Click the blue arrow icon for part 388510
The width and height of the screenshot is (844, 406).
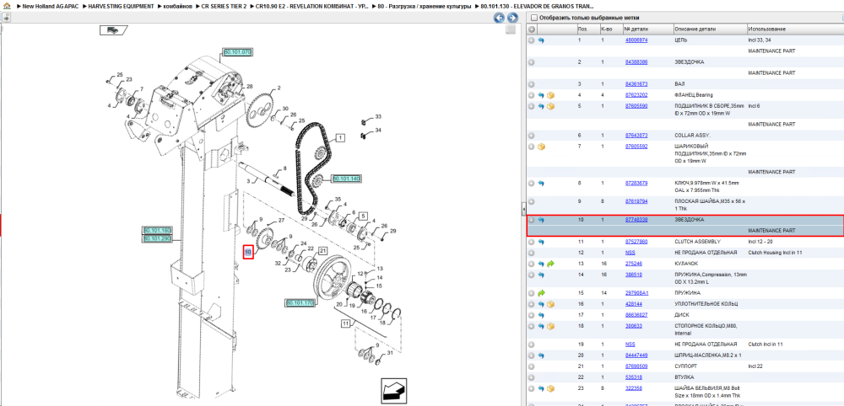(x=541, y=275)
